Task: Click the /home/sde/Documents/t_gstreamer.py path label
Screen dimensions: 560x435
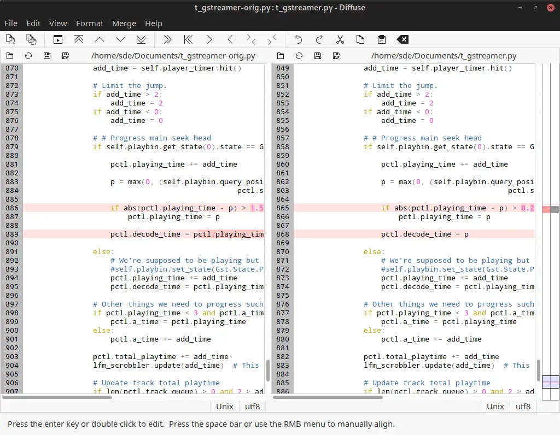Action: [444, 56]
